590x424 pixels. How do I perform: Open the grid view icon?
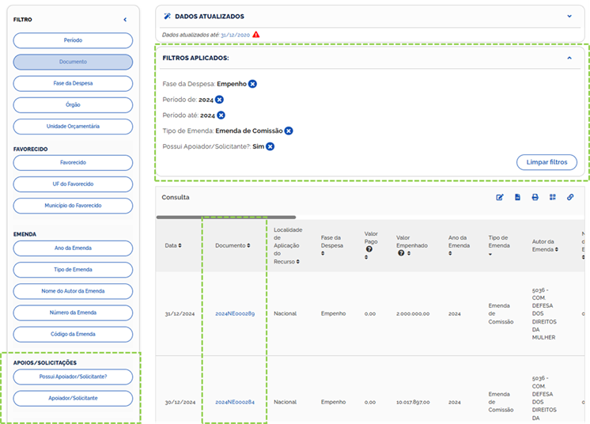pos(553,197)
